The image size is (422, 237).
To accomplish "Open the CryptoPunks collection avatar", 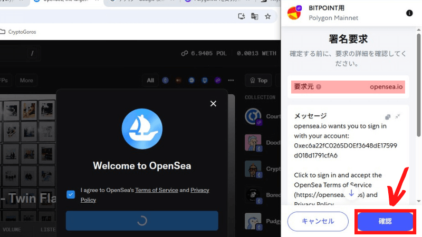I will click(253, 169).
